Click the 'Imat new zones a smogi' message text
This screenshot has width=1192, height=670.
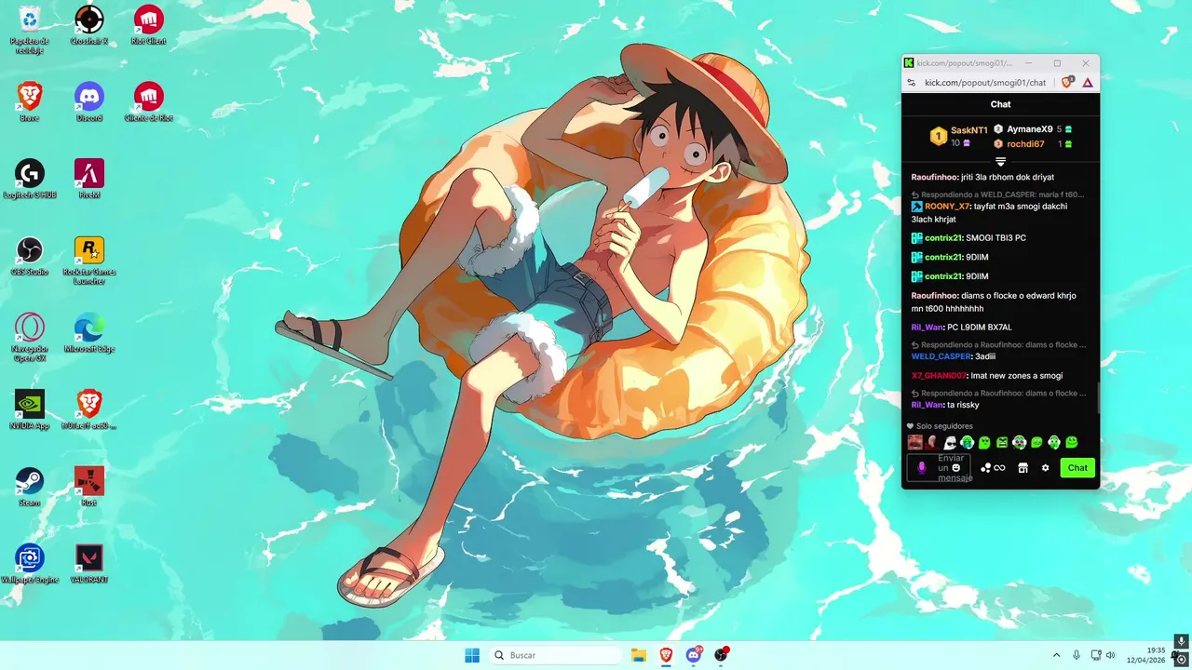pyautogui.click(x=1016, y=376)
